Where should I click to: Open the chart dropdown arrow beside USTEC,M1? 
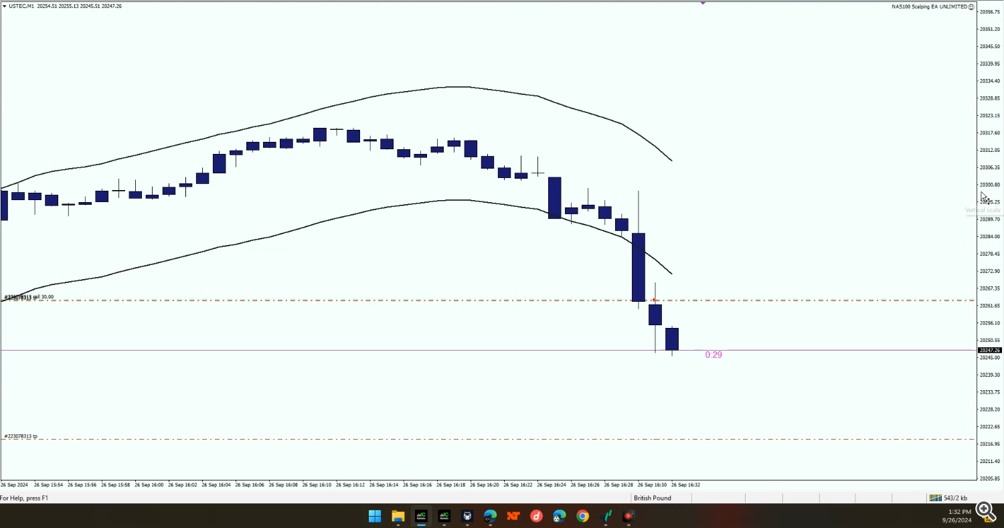pyautogui.click(x=4, y=6)
